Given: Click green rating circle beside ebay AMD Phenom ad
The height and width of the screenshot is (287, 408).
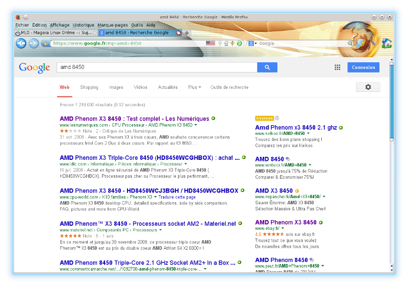Looking at the screenshot, I should (321, 223).
